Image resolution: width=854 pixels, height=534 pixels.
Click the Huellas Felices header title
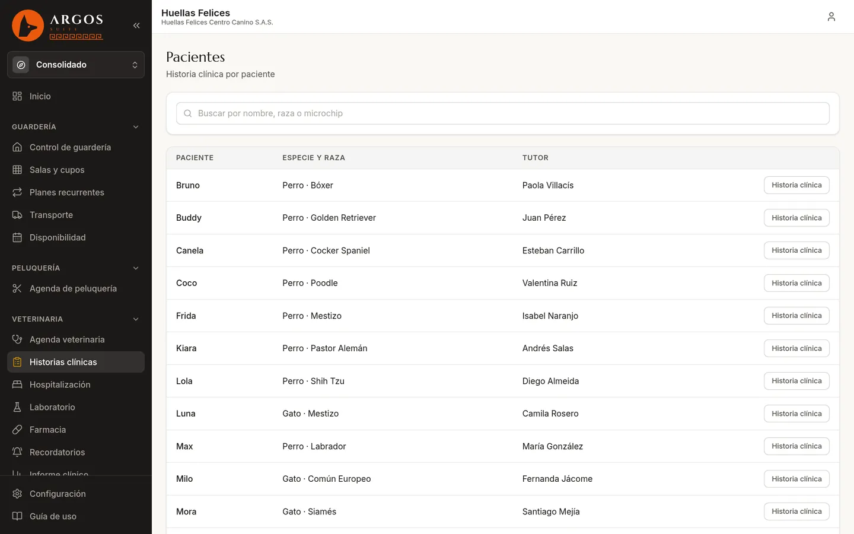196,12
